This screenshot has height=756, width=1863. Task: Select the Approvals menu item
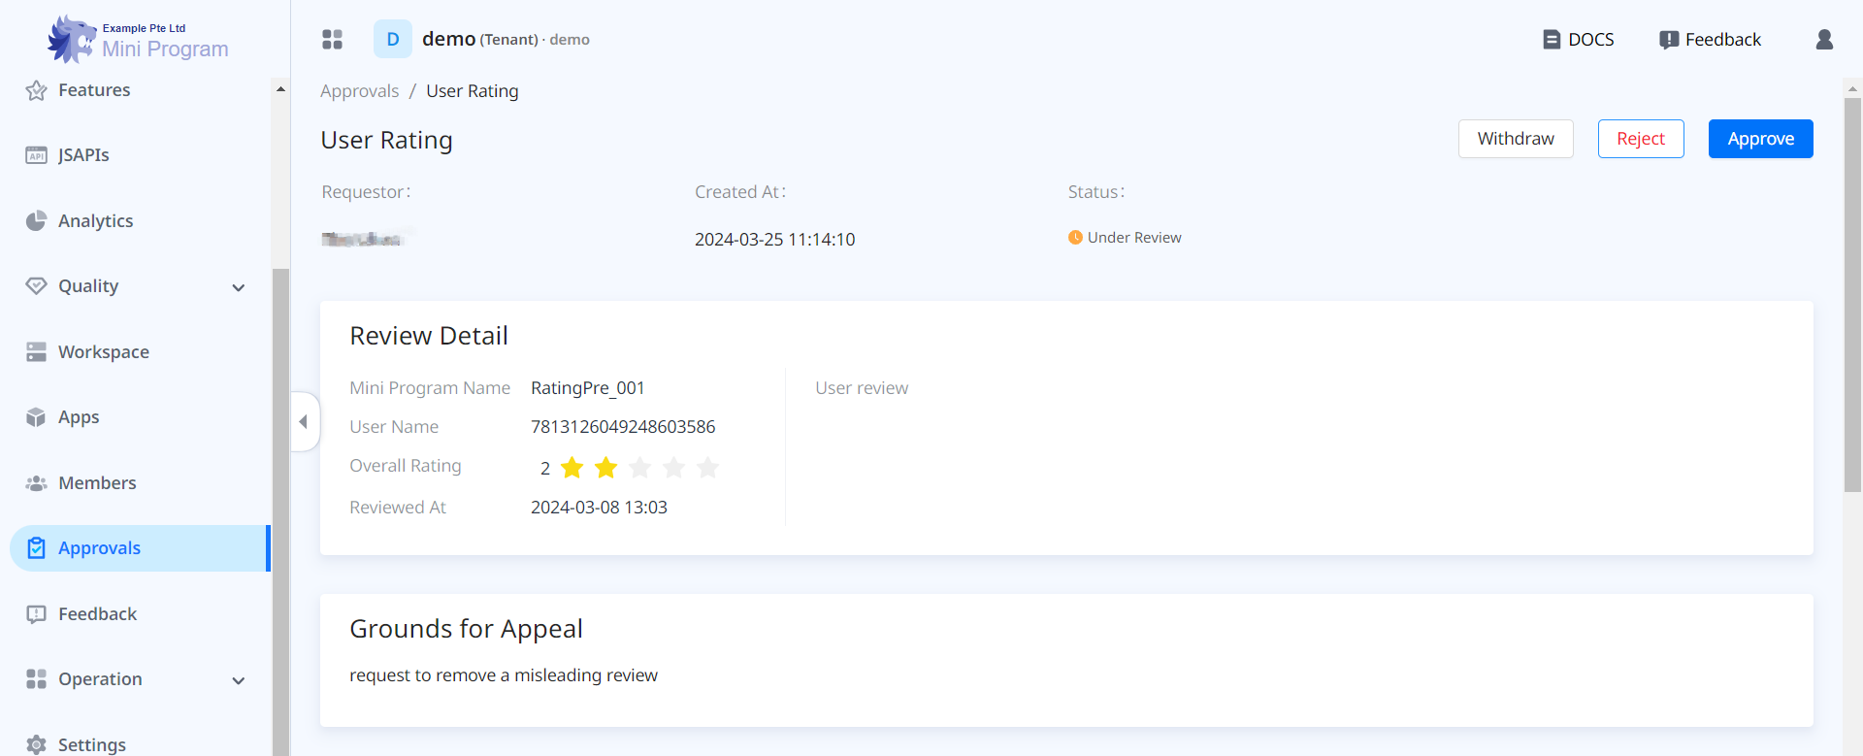coord(140,548)
